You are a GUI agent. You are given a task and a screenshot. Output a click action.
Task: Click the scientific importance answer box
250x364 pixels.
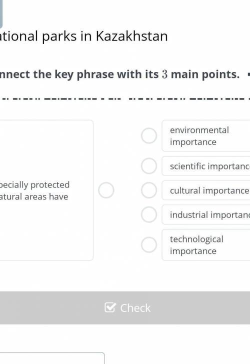coord(206,166)
